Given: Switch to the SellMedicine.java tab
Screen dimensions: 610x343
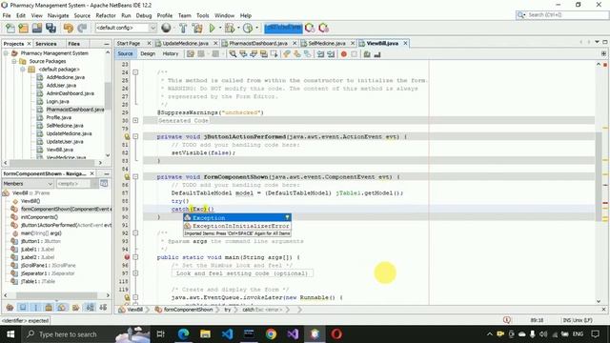Looking at the screenshot, I should 326,43.
